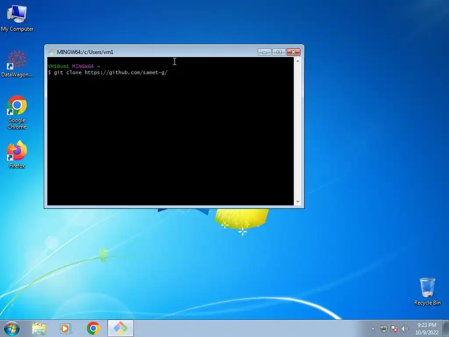The height and width of the screenshot is (337, 449).
Task: Open the clock showing 9:23 PM
Action: coord(427,329)
